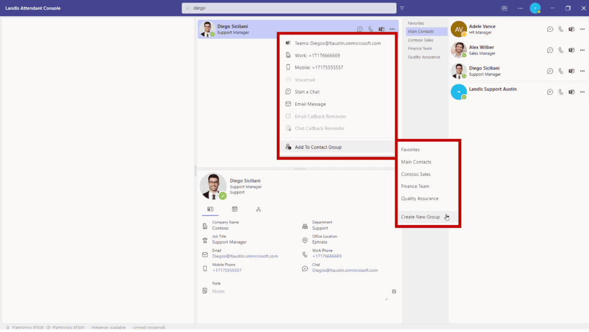Start a video call with Landis Support Austin
This screenshot has height=332, width=589.
point(571,92)
